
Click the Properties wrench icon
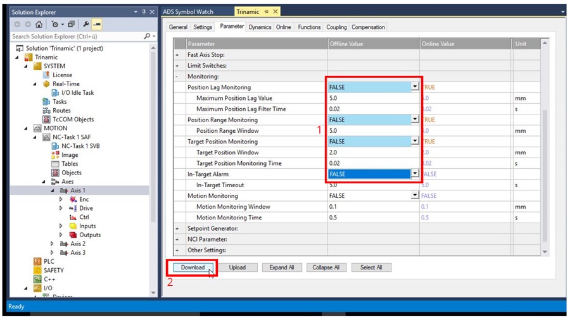pos(86,25)
